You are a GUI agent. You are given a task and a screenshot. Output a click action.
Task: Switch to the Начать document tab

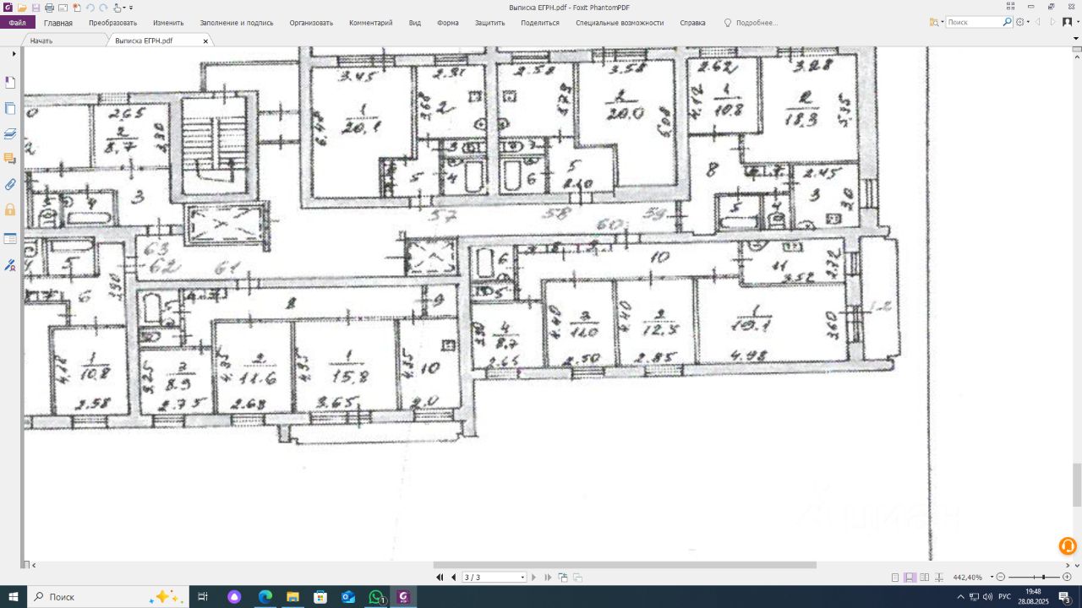click(x=41, y=41)
